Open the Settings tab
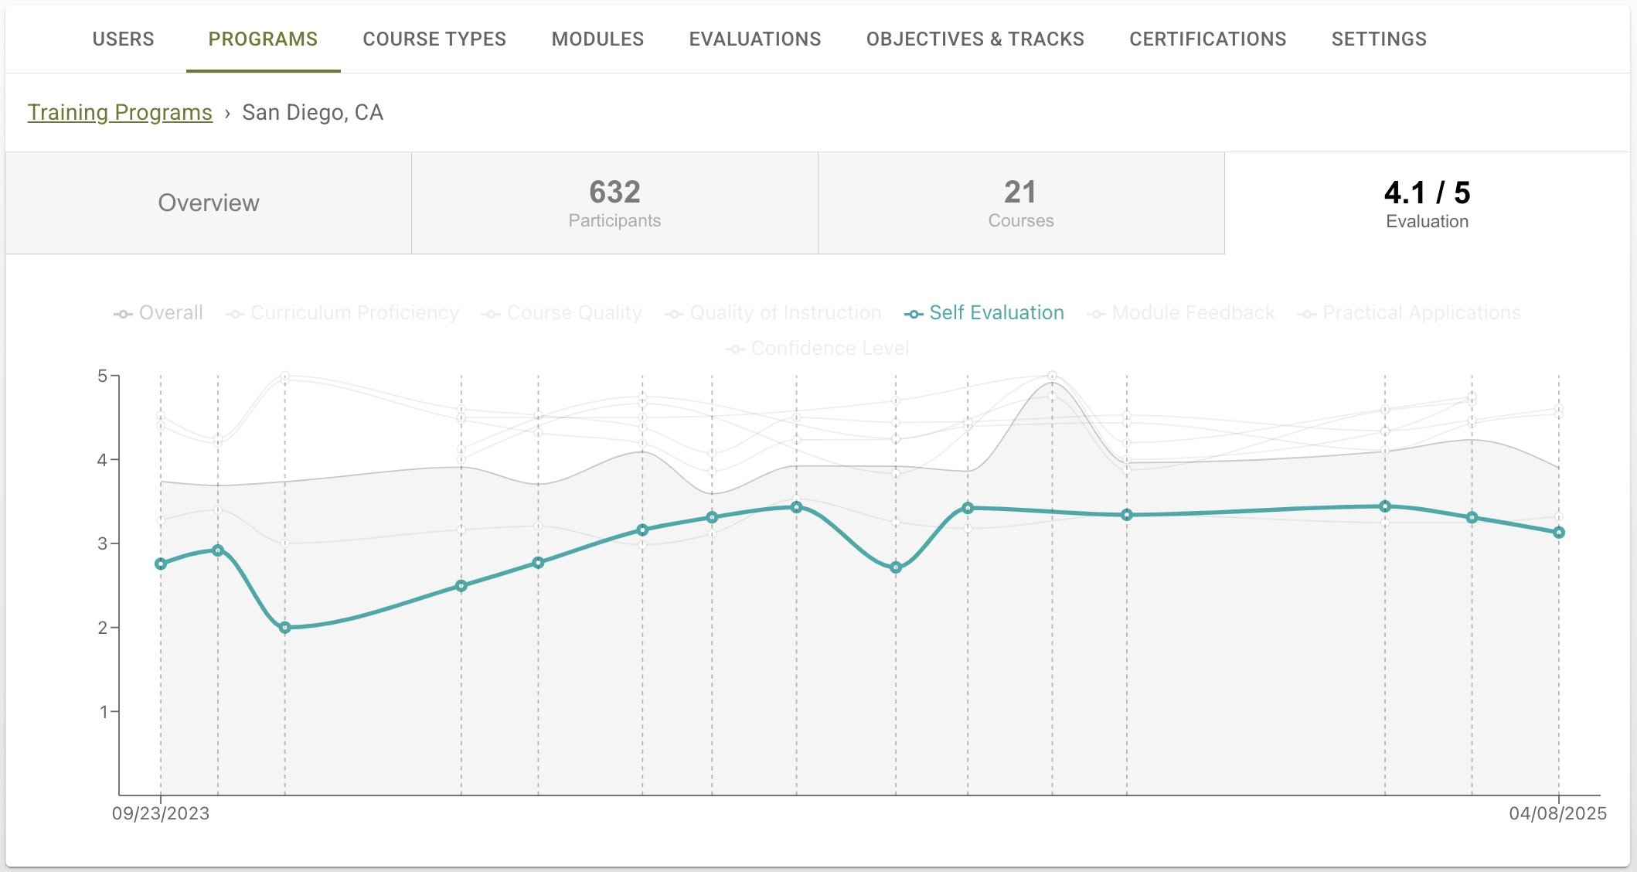The height and width of the screenshot is (872, 1637). click(x=1378, y=39)
